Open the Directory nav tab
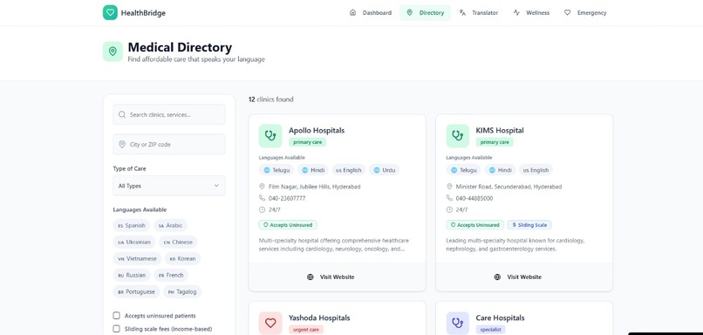This screenshot has width=703, height=335. click(425, 12)
